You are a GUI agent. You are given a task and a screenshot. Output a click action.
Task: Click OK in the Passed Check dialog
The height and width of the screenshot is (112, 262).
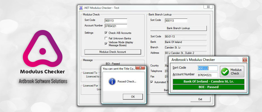(x=133, y=97)
